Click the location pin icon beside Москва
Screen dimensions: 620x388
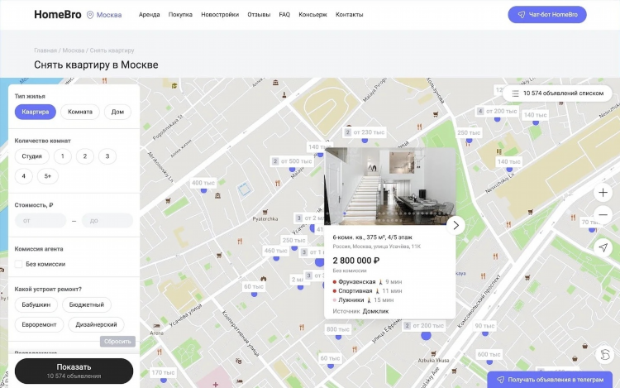90,15
